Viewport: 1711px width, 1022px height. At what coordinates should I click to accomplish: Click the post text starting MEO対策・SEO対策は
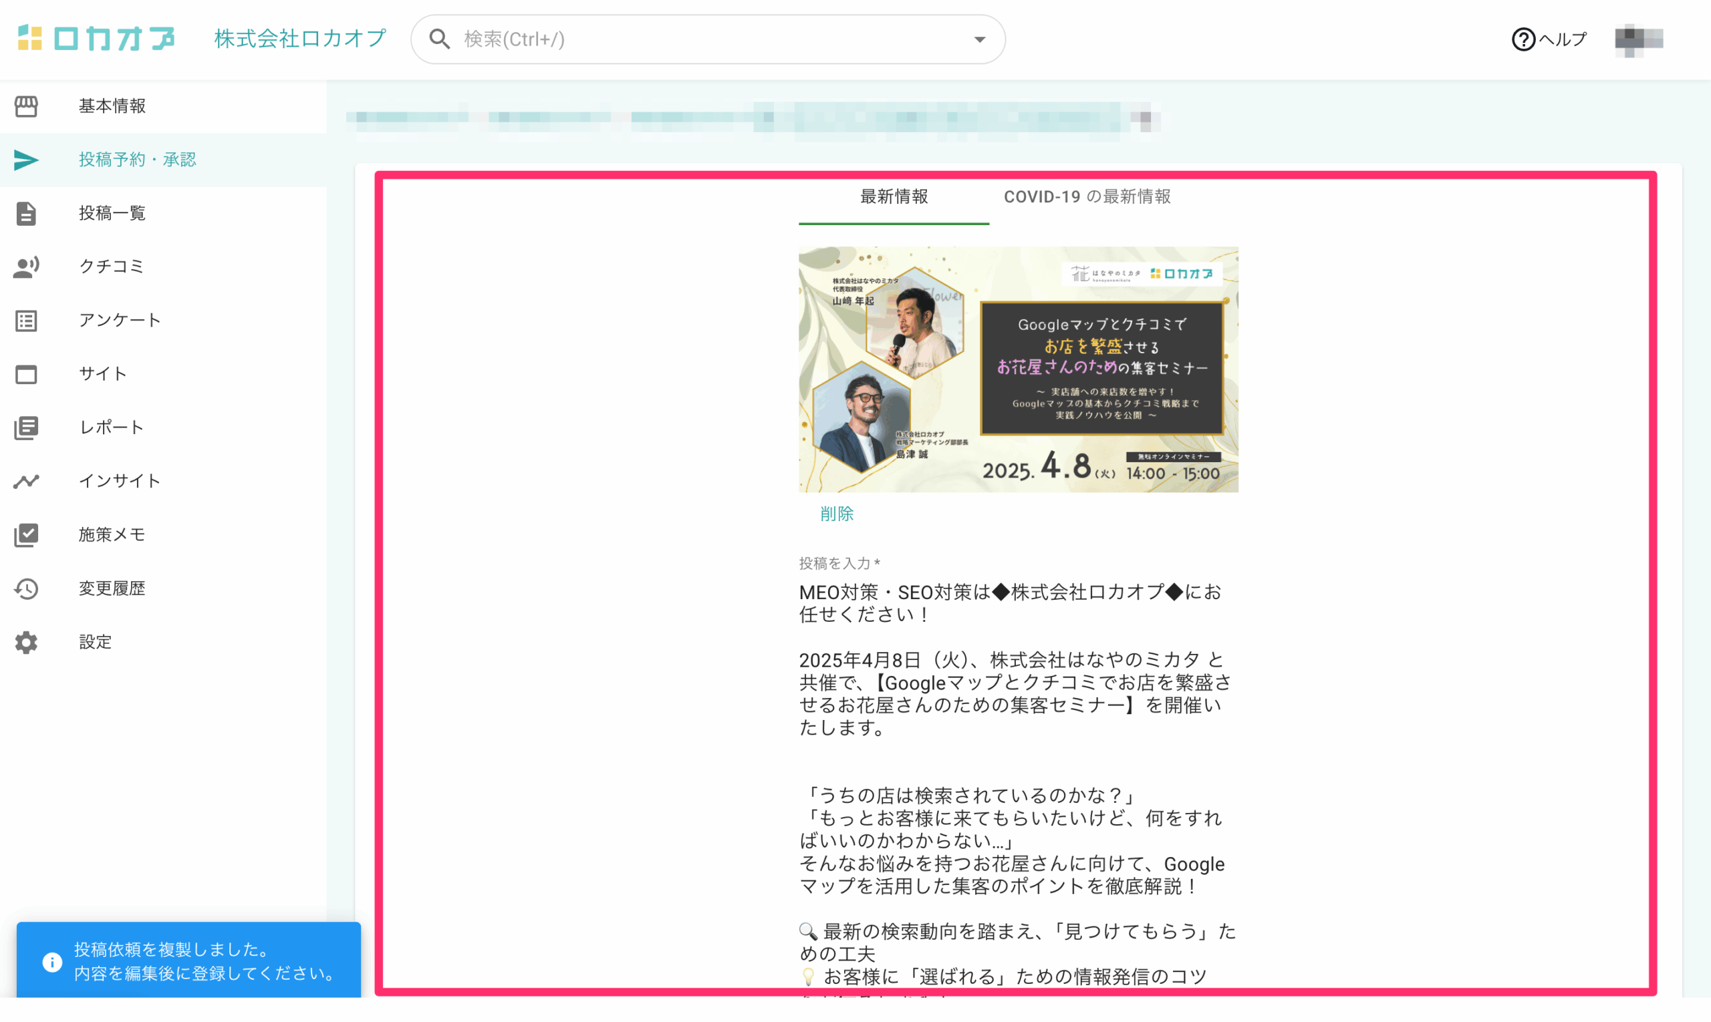click(1010, 603)
